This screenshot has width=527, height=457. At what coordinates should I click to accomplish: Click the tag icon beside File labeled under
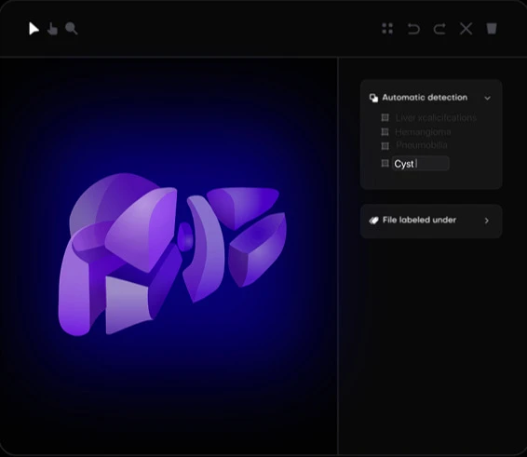click(373, 221)
